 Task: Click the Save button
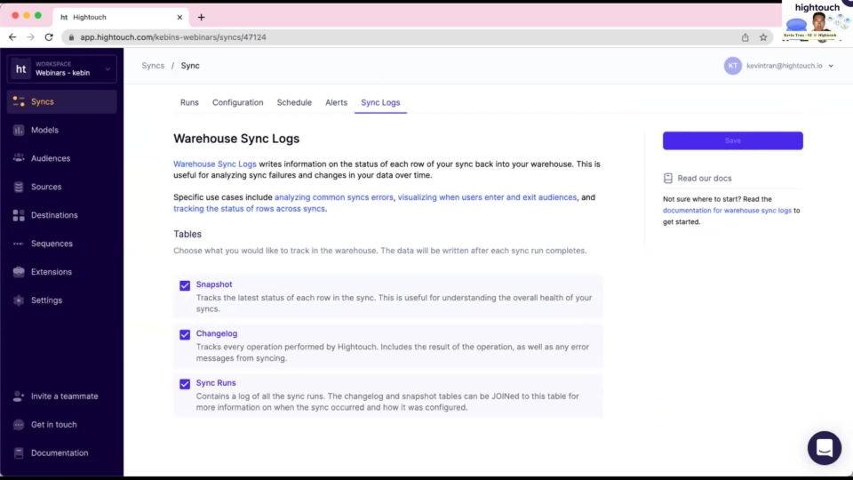coord(732,140)
